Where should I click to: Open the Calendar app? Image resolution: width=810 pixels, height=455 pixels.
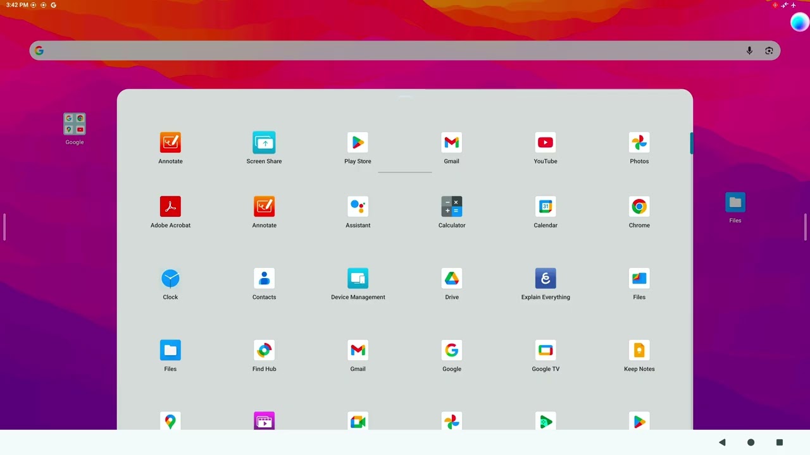[x=545, y=207]
